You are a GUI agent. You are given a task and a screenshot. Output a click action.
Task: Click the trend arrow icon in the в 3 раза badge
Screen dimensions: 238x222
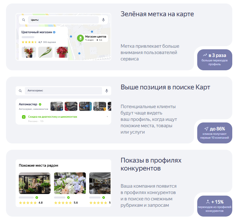(205, 55)
